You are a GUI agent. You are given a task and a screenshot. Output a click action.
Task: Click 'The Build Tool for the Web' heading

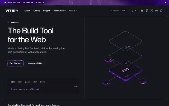(31, 35)
